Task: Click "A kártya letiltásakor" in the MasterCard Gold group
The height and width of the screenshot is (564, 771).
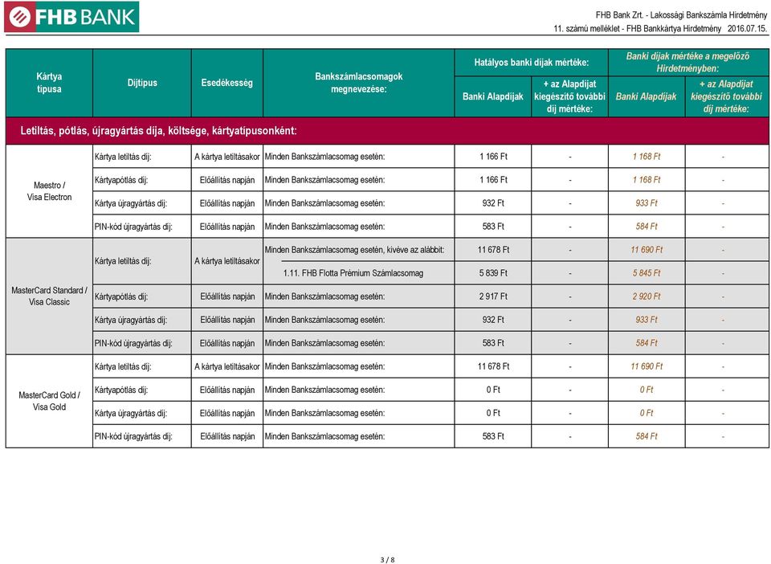Action: [x=226, y=366]
